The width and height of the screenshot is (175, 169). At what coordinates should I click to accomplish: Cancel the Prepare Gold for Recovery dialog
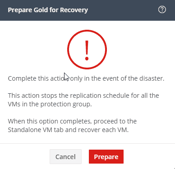tap(65, 156)
